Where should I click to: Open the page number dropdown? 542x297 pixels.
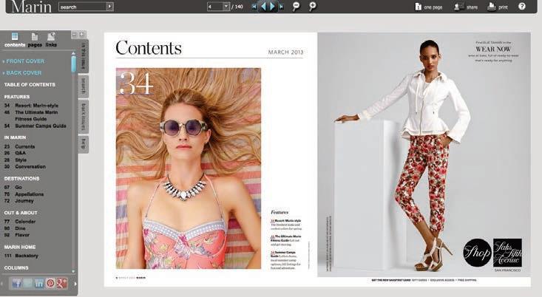coord(226,7)
